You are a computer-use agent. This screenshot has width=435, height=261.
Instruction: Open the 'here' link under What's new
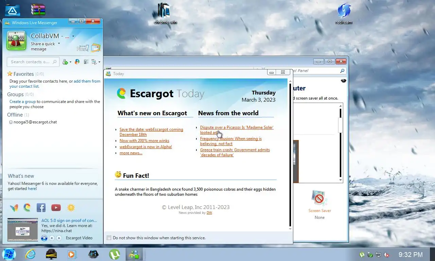coord(32,189)
